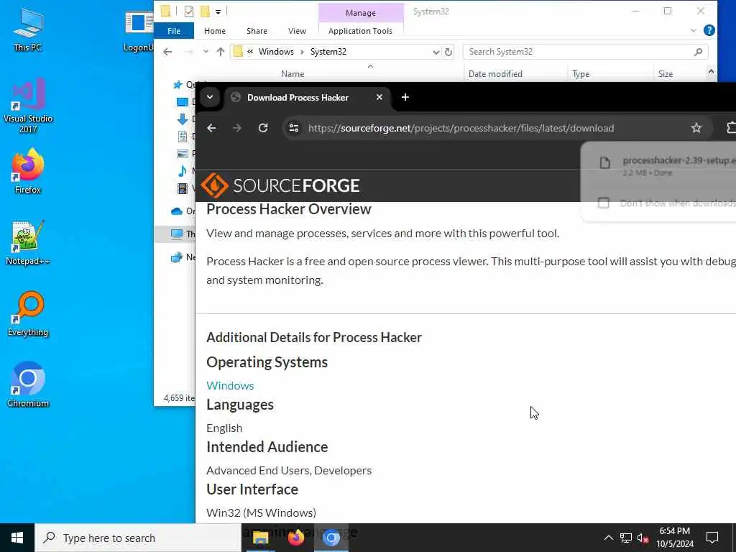
Task: Open This PC desktop icon
Action: tap(28, 29)
